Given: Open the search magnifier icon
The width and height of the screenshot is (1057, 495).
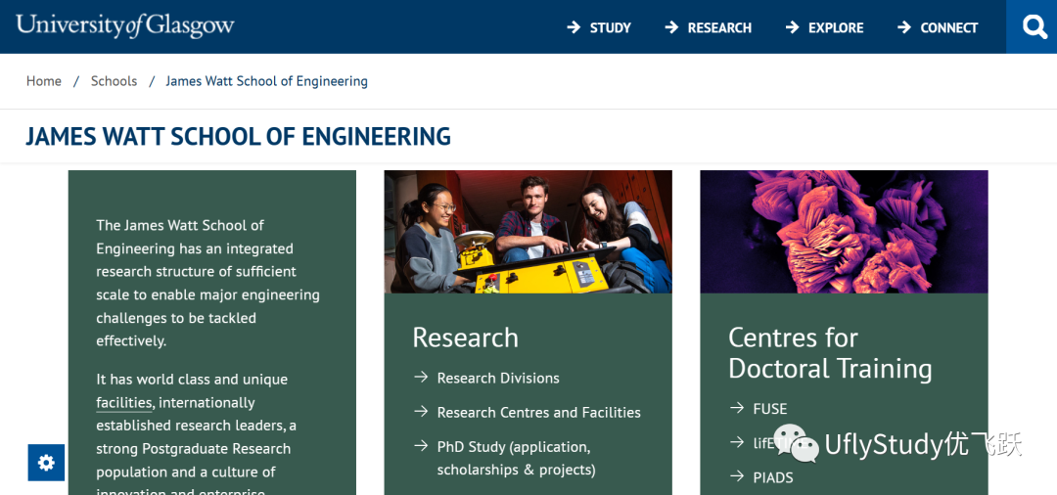Looking at the screenshot, I should 1034,27.
